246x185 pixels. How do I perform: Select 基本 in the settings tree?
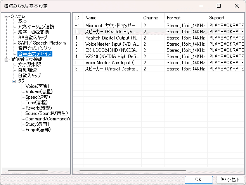click(23, 21)
